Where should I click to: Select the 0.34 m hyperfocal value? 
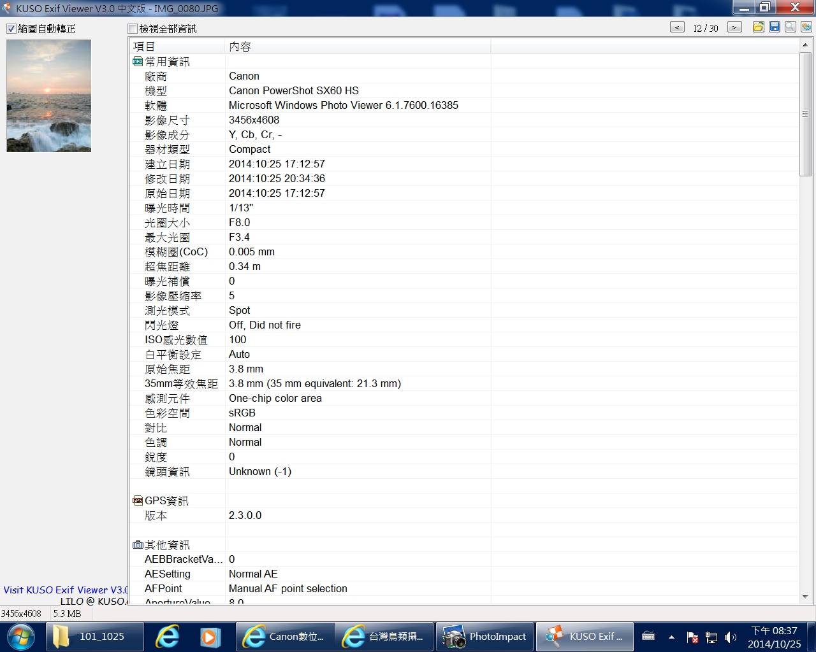pos(245,266)
